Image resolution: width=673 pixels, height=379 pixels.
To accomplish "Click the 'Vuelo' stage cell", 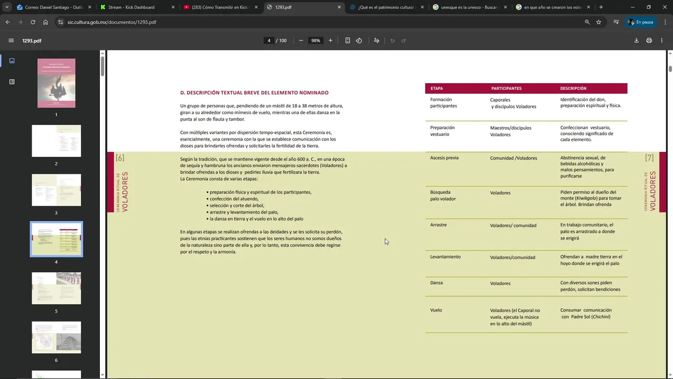I will (436, 310).
